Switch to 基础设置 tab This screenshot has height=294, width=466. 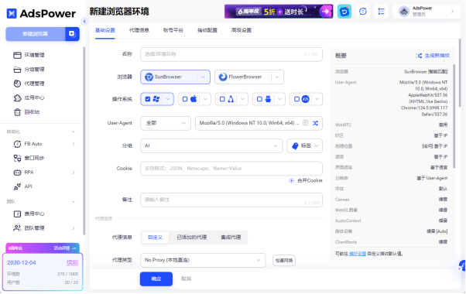coord(105,30)
